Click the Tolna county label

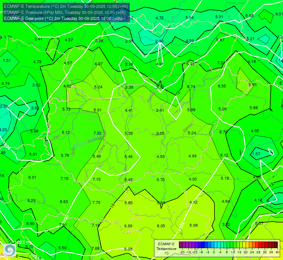click(x=101, y=149)
